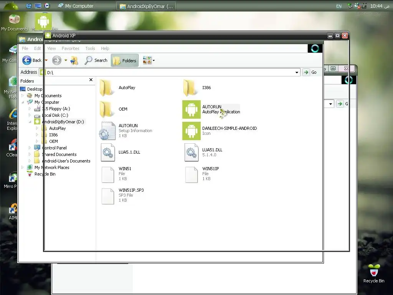Select AutoPlay folder in the tree
Viewport: 393px width, 295px height.
point(58,128)
